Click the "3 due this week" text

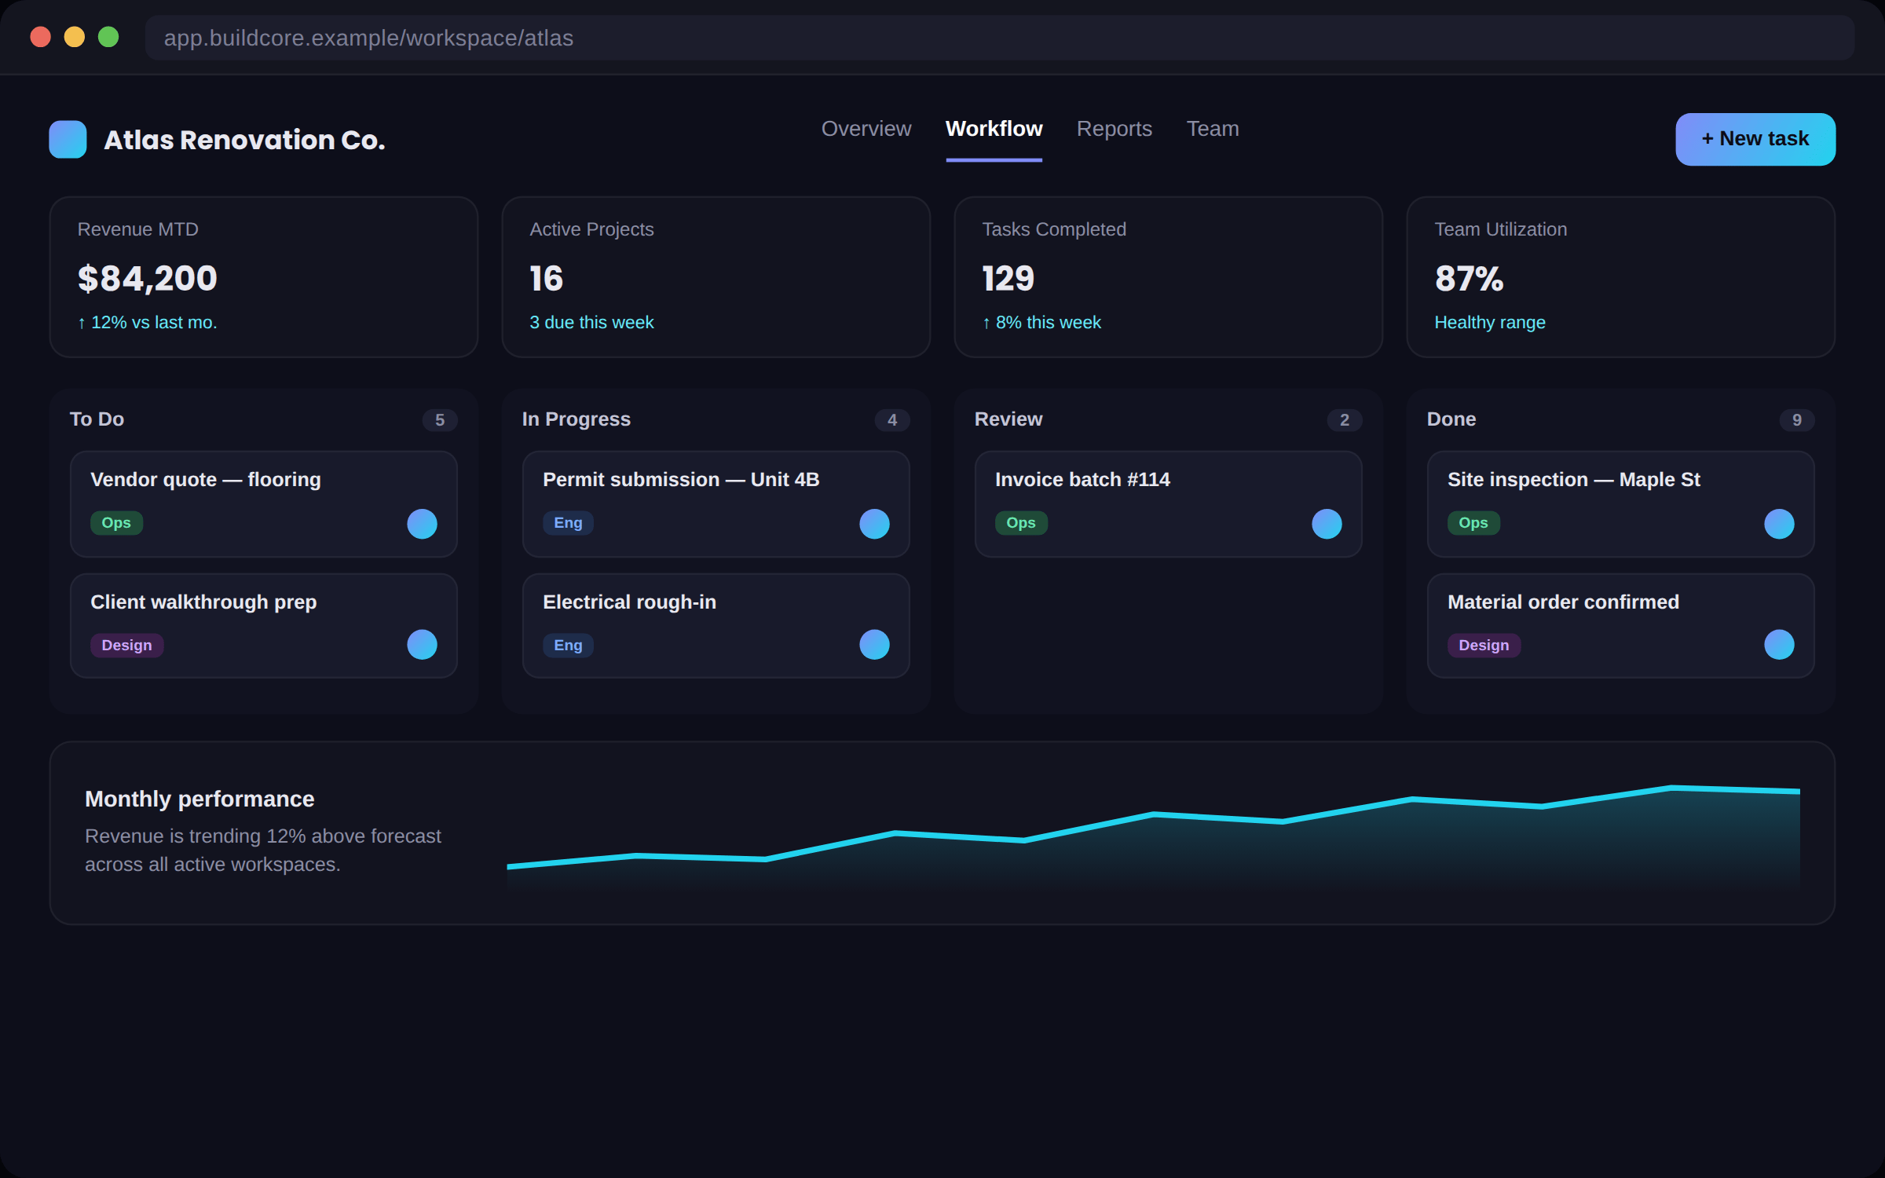pyautogui.click(x=591, y=323)
